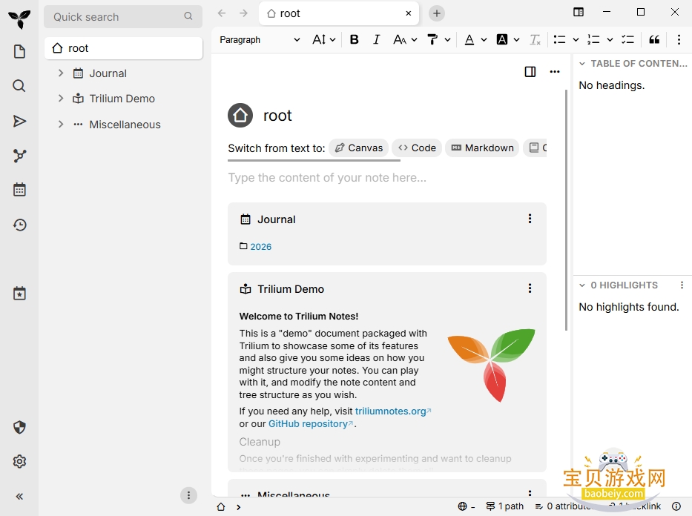Image resolution: width=692 pixels, height=516 pixels.
Task: Expand the Journal tree node
Action: (x=61, y=73)
